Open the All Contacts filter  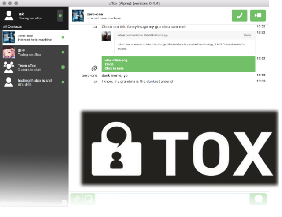12,26
